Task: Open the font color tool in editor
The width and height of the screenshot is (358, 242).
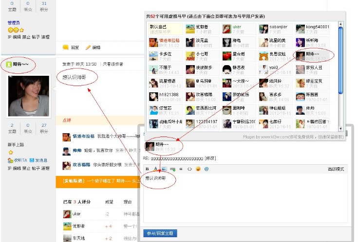Action: [x=155, y=169]
